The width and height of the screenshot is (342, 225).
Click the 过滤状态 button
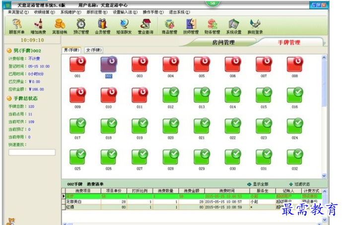click(x=299, y=184)
